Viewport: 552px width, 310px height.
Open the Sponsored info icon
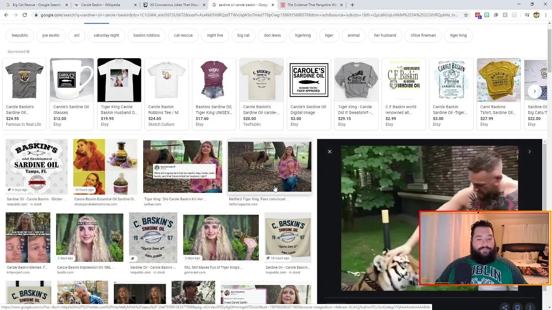point(28,52)
